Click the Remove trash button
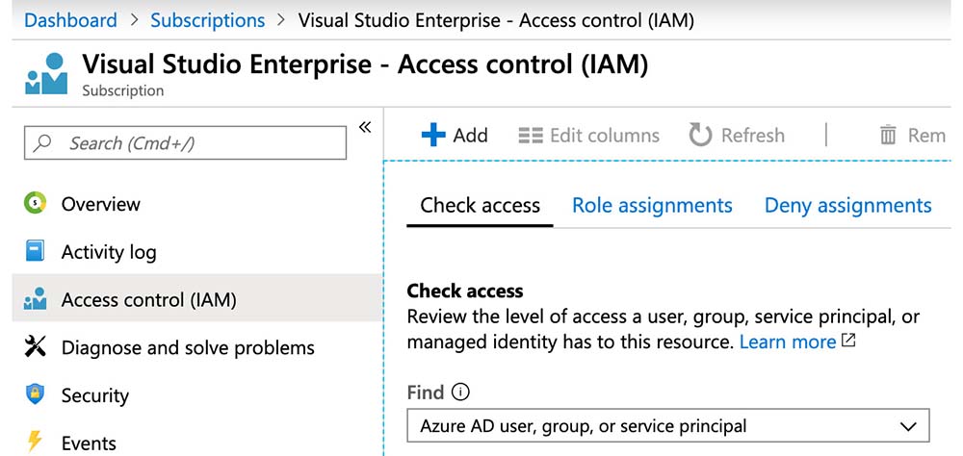This screenshot has height=456, width=963. pos(913,136)
